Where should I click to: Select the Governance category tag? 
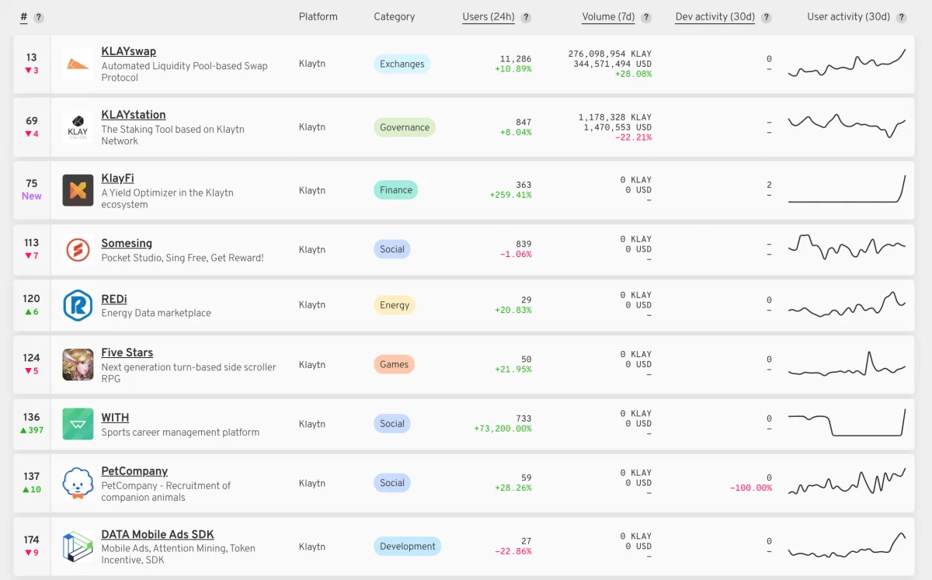(x=405, y=127)
